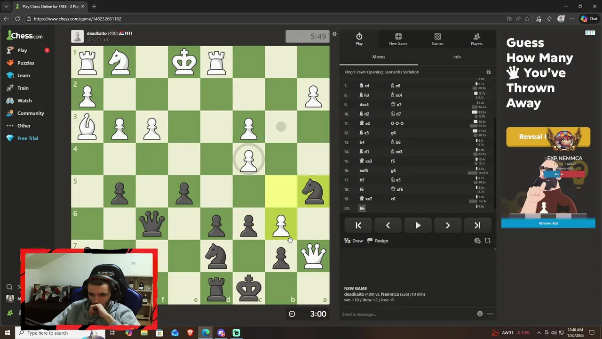Image resolution: width=602 pixels, height=339 pixels.
Task: Click the browser back arrow
Action: [x=6, y=19]
